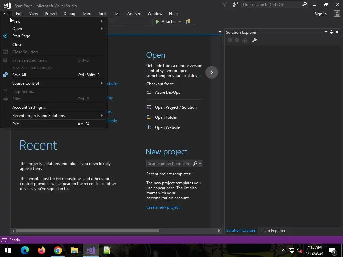Open the search template options dropdown

click(200, 163)
